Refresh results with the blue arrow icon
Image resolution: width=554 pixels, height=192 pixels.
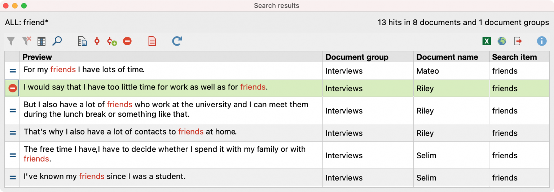[x=177, y=41]
